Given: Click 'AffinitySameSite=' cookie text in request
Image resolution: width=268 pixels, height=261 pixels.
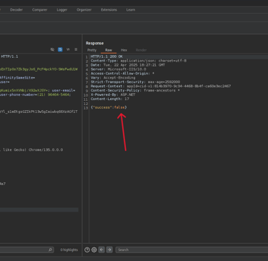Looking at the screenshot, I should 17,78.
